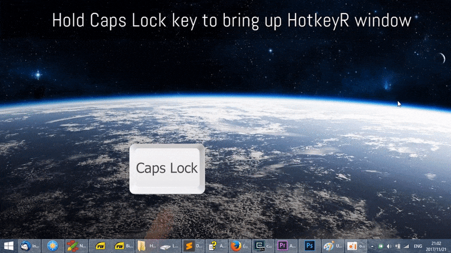The width and height of the screenshot is (451, 253).
Task: Open the first yellow PDF app
Action: pyautogui.click(x=100, y=246)
